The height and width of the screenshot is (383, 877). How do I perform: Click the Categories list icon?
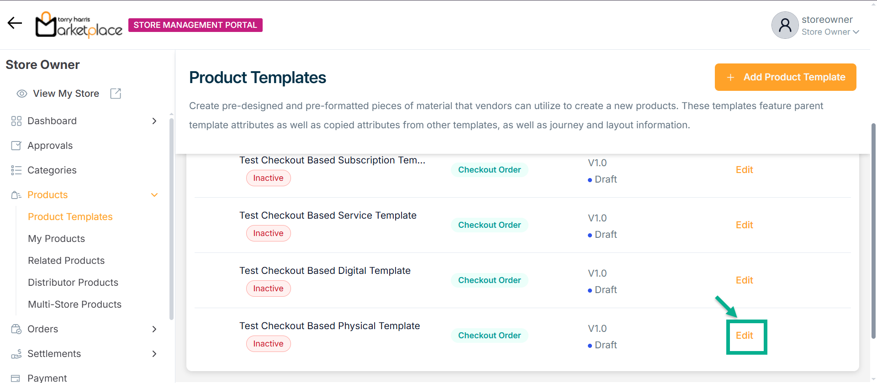click(x=16, y=170)
